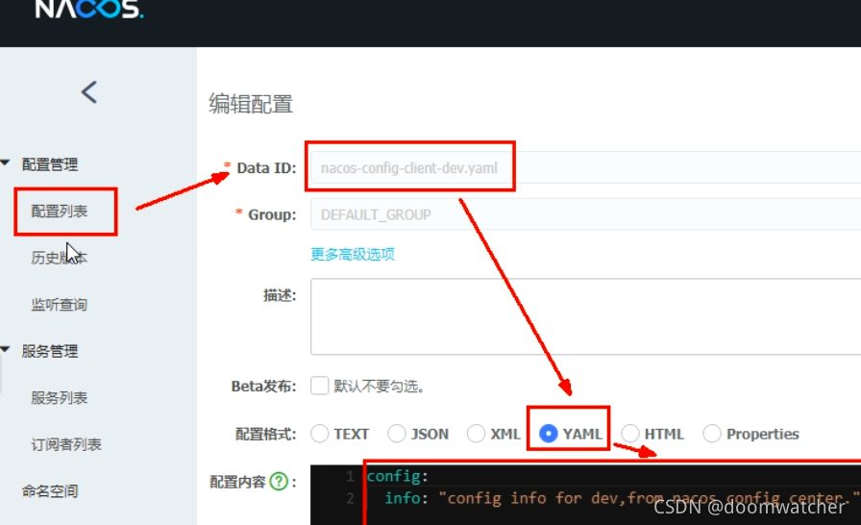Screen dimensions: 861x525
Task: Open 监听查询 in the sidebar
Action: [60, 304]
